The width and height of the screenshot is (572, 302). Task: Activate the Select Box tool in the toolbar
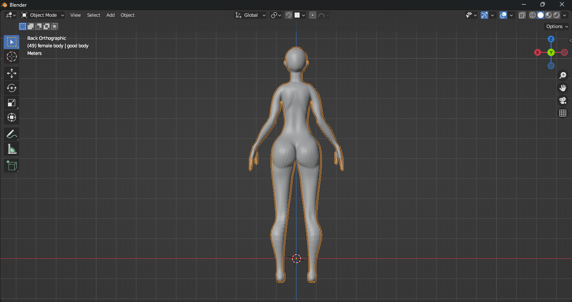12,42
